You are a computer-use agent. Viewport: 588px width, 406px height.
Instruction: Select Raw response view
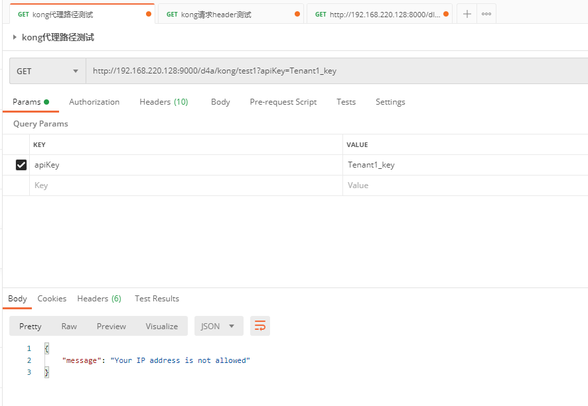(69, 327)
